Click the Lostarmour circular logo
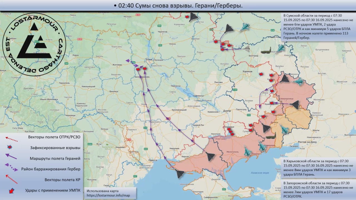 (34, 44)
